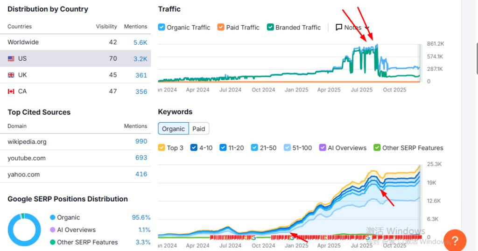Click the Google update marker near Jul 2025

[368, 237]
